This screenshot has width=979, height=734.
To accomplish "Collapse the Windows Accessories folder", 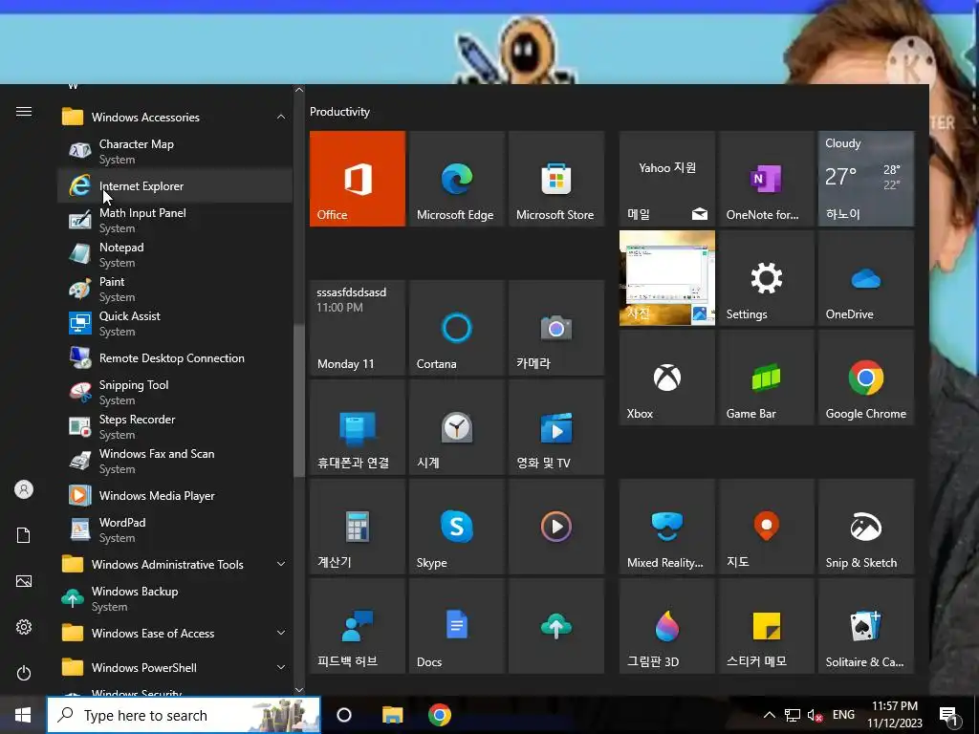I will pyautogui.click(x=175, y=117).
